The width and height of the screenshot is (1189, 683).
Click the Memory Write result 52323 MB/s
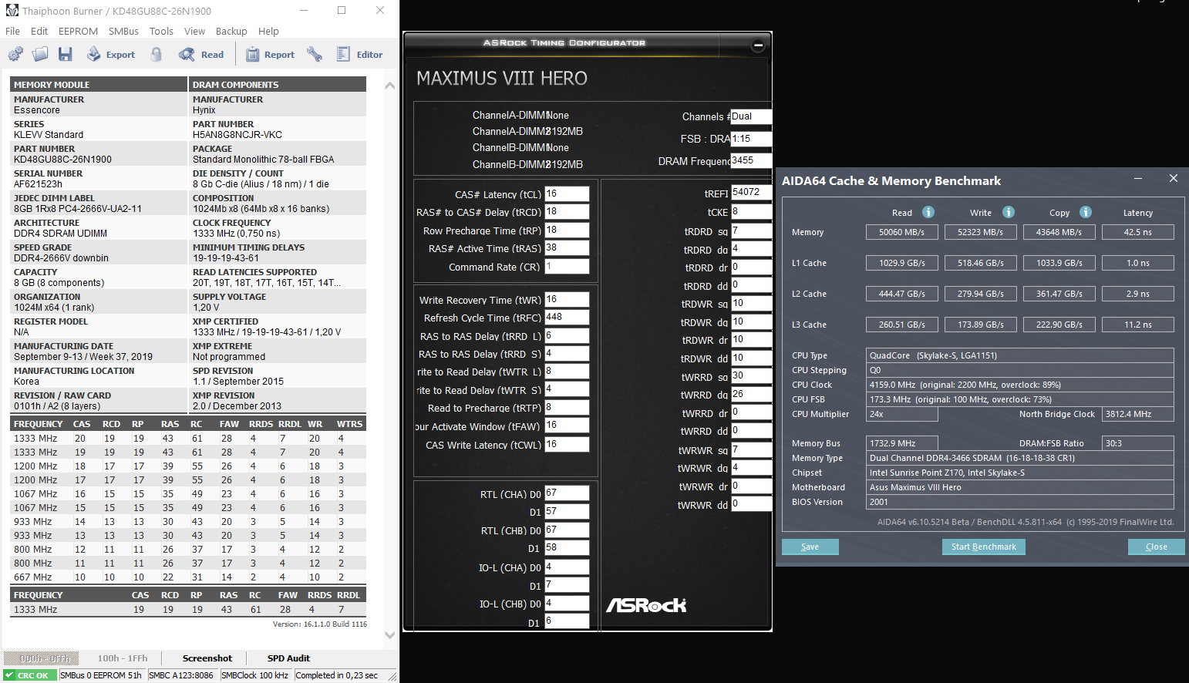(981, 232)
